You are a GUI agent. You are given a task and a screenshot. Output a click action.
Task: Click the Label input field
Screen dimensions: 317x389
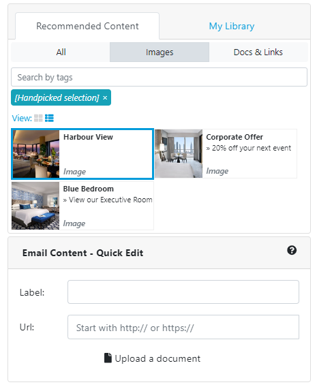click(183, 292)
